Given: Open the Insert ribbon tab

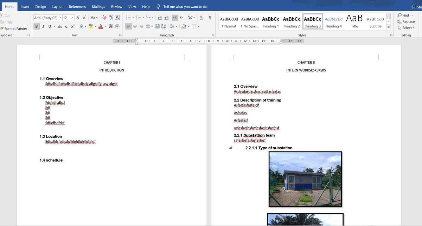Looking at the screenshot, I should click(25, 7).
